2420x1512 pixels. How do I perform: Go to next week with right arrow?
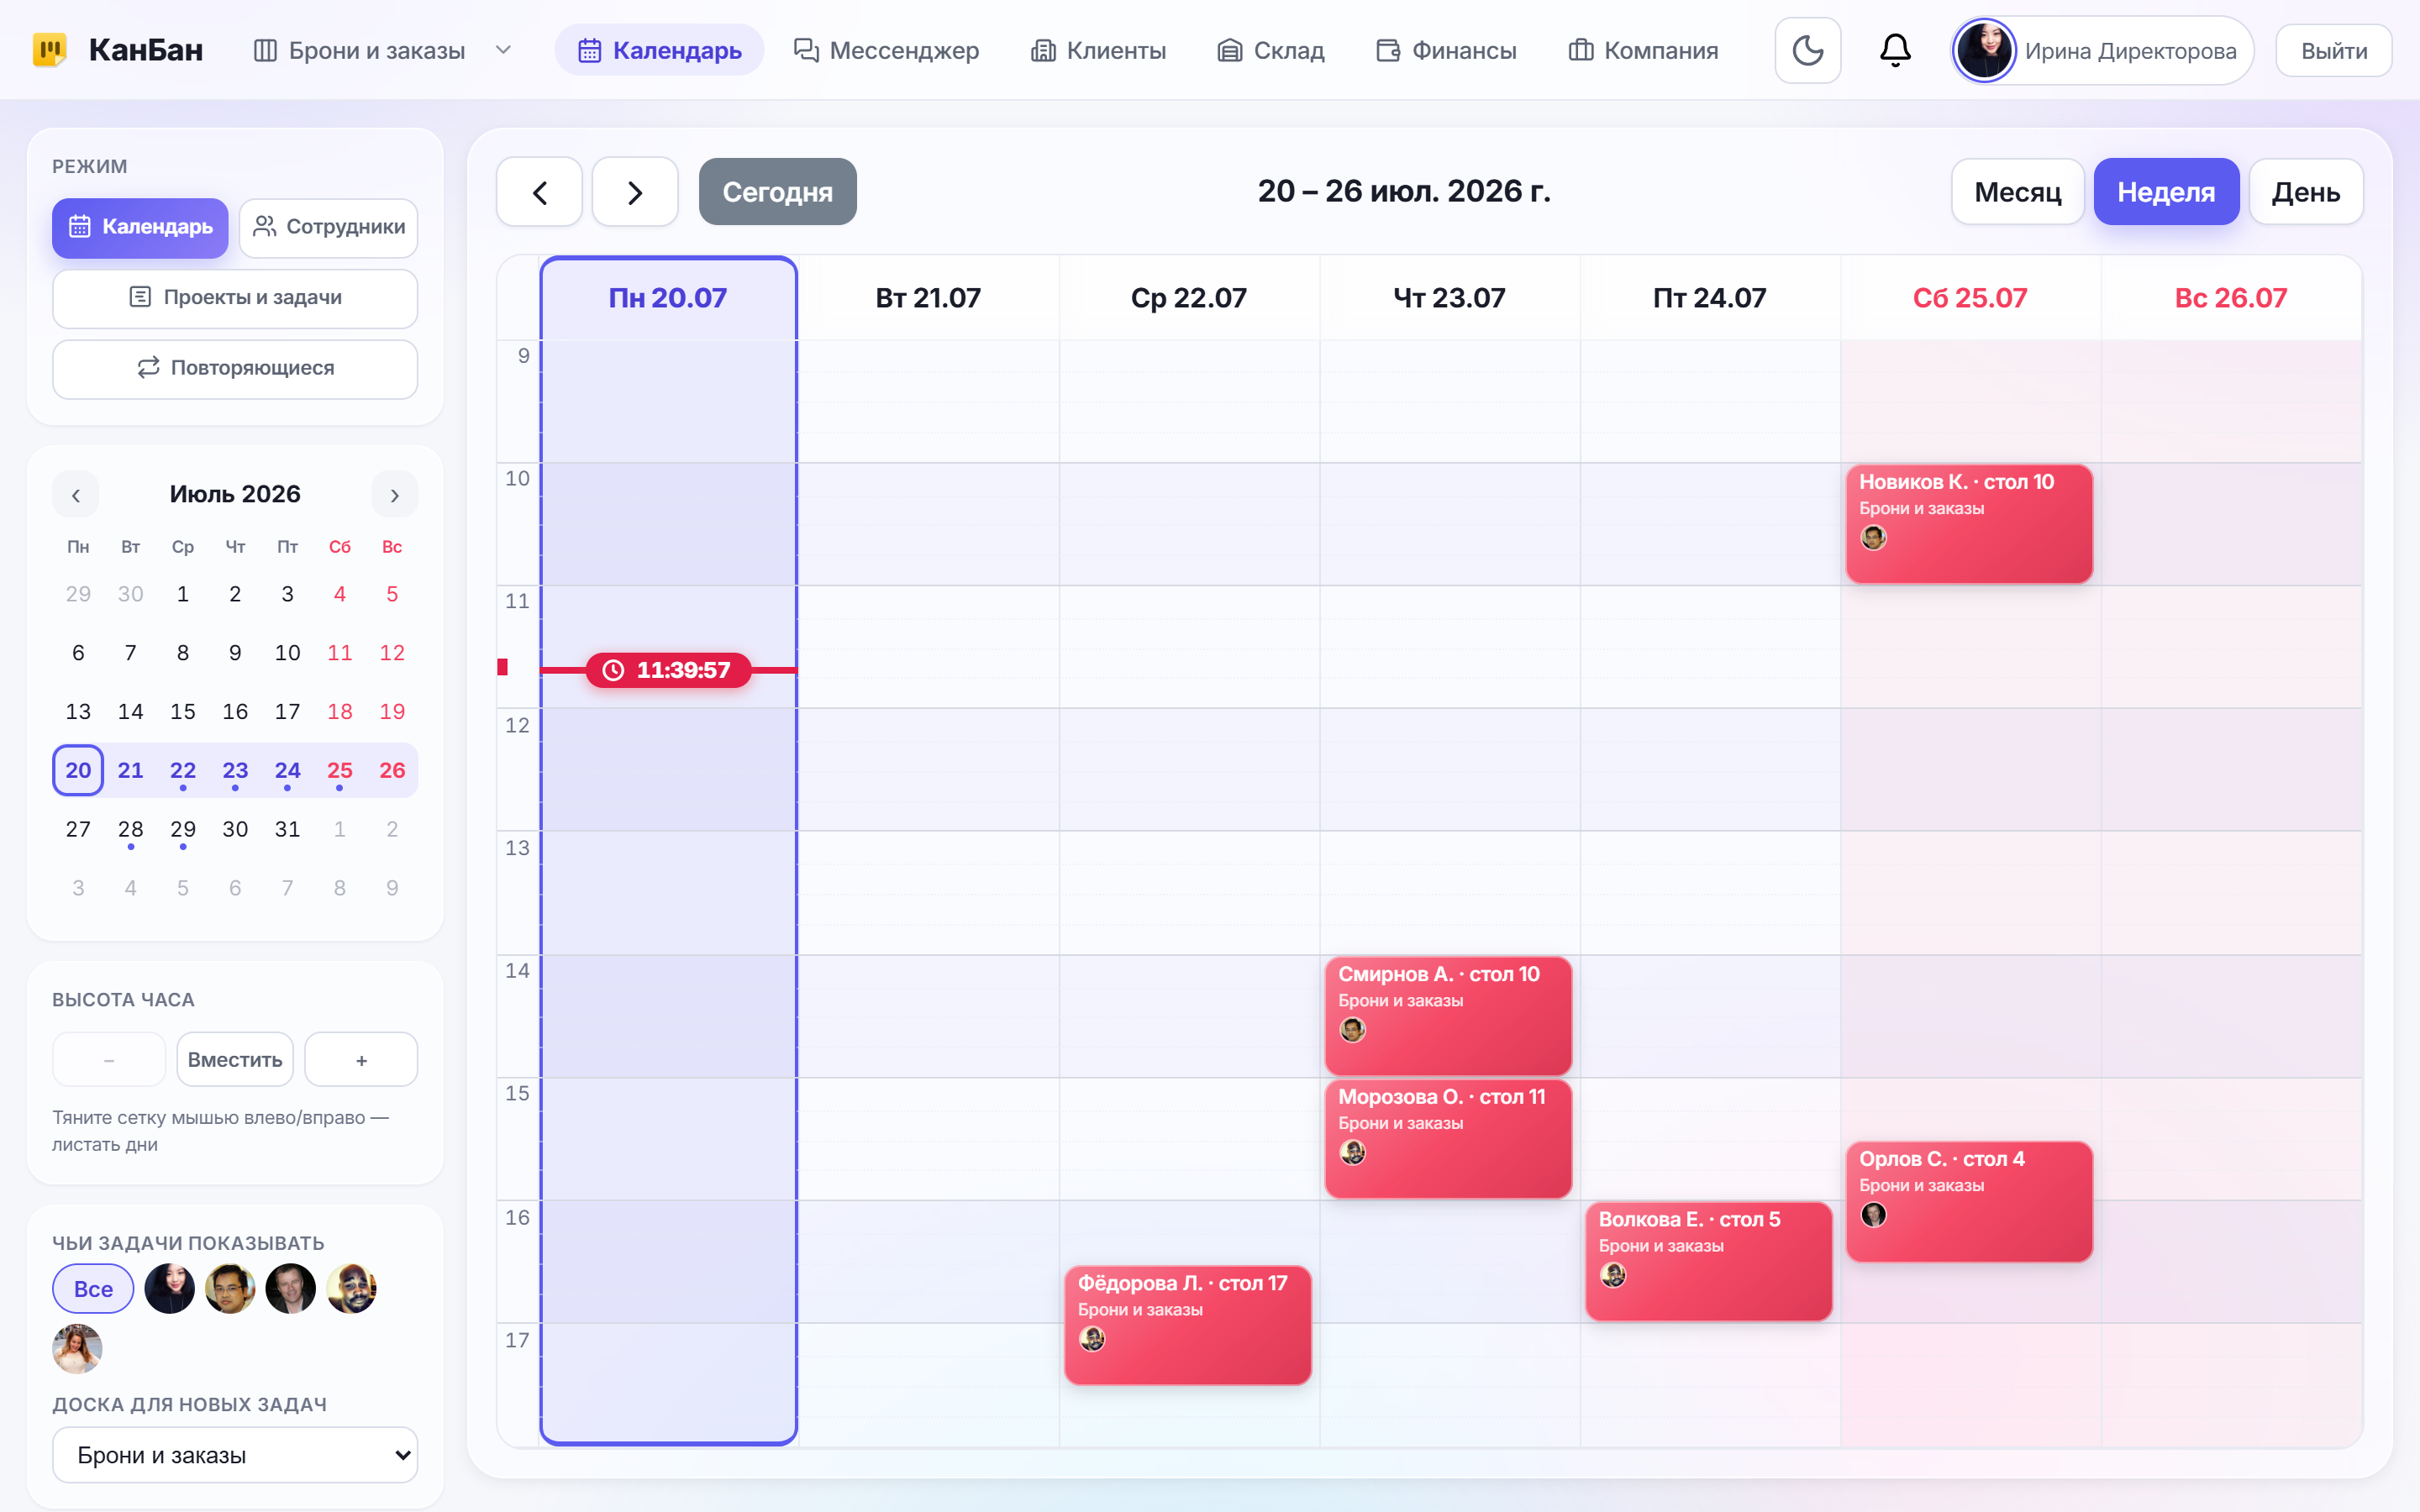point(635,192)
